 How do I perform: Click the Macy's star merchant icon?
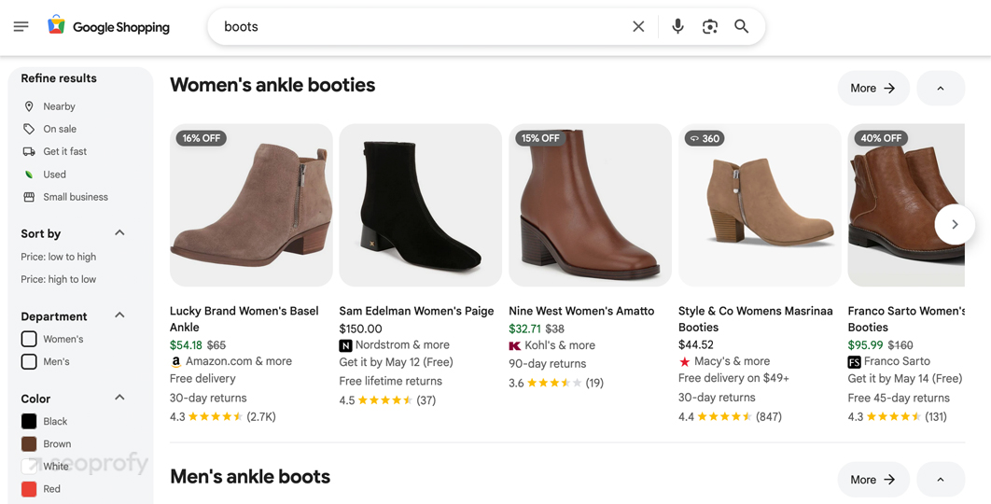click(x=684, y=362)
